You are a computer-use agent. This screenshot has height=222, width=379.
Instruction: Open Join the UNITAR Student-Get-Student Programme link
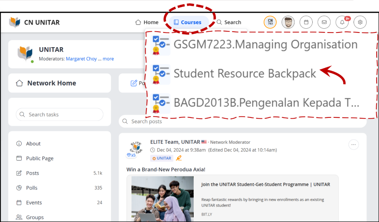click(265, 185)
